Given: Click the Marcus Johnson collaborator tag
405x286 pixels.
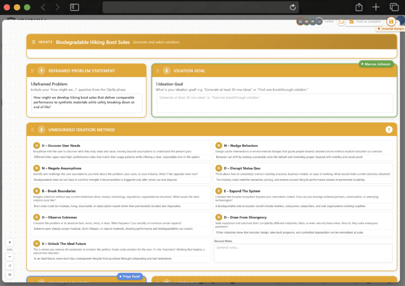Looking at the screenshot, I should point(376,64).
